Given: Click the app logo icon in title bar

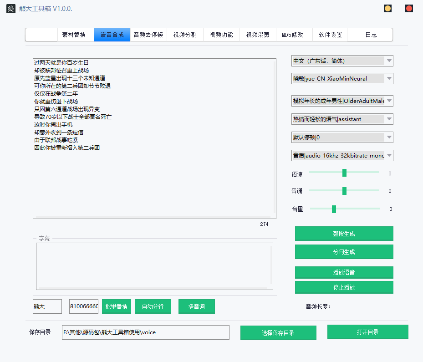Looking at the screenshot, I should point(10,9).
